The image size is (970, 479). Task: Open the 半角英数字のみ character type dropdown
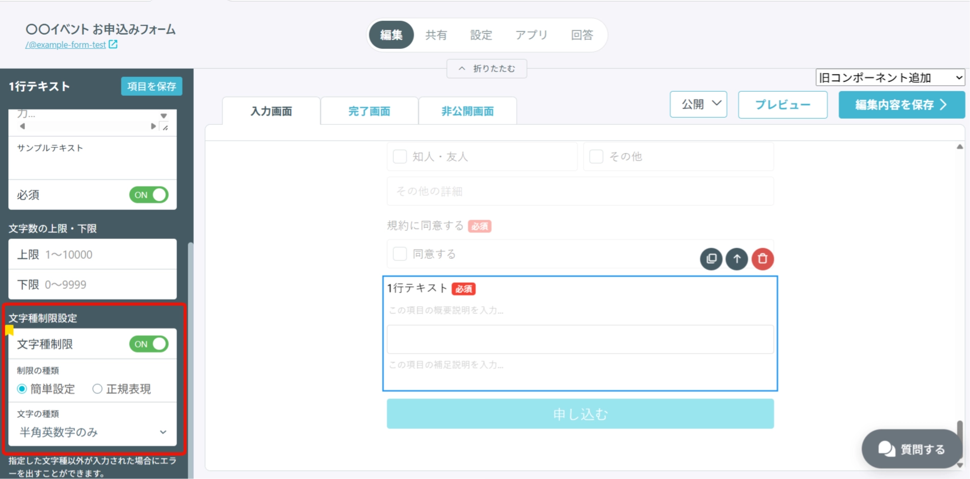point(93,432)
